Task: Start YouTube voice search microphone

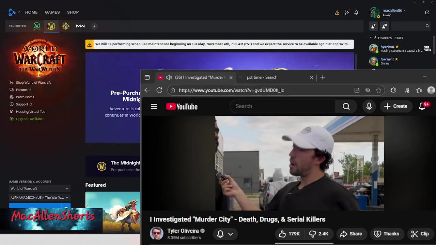Action: click(369, 107)
